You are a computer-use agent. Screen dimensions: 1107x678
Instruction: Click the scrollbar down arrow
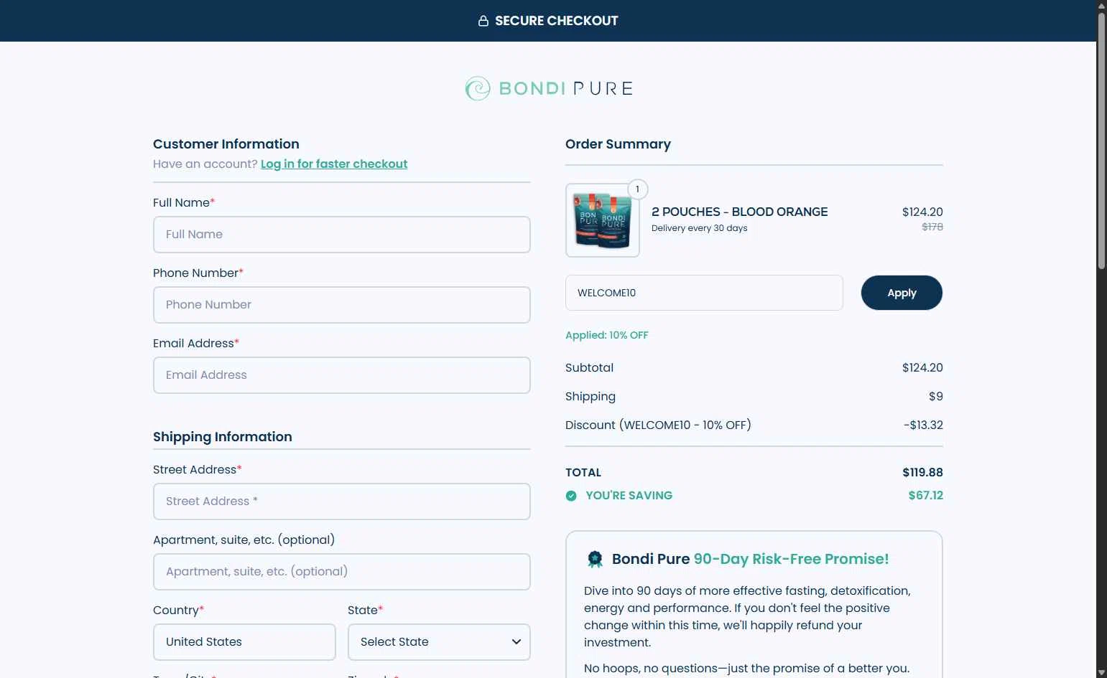(1101, 672)
